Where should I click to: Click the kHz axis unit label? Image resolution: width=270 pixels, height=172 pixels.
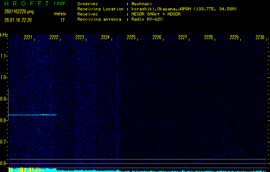coord(4,35)
